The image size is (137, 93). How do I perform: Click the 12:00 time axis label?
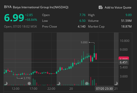pyautogui.click(x=15, y=89)
